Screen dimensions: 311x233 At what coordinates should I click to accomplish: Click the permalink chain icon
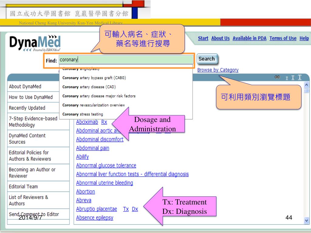[277, 77]
